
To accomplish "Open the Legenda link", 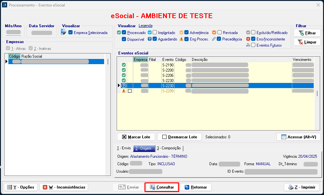I will point(145,26).
